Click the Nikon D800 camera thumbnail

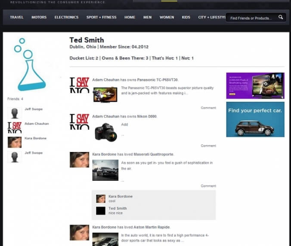[x=105, y=133]
